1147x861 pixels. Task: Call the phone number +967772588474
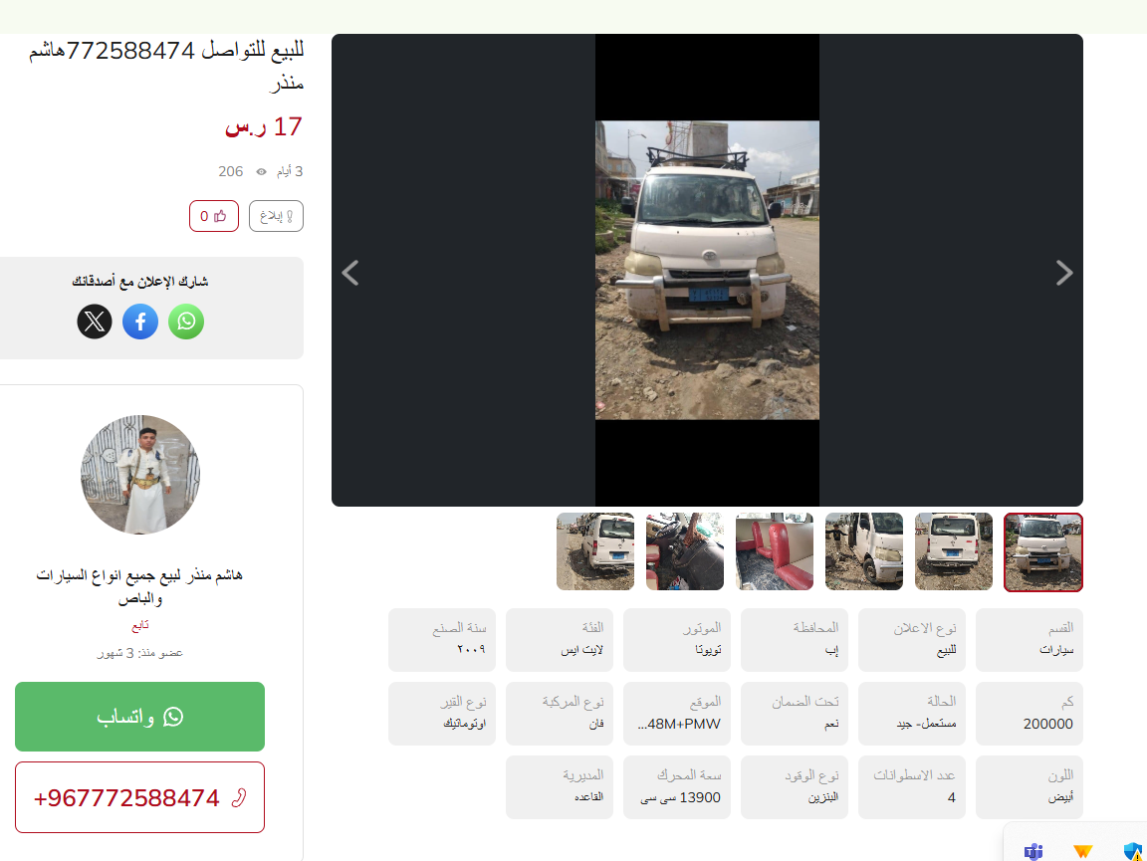click(139, 797)
